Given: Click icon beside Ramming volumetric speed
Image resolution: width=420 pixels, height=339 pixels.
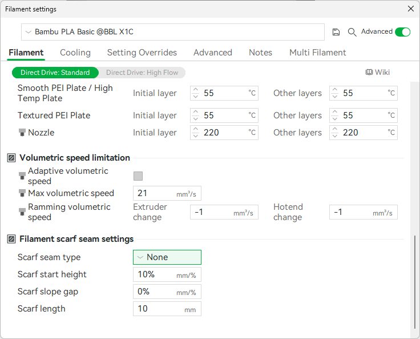Looking at the screenshot, I should point(22,212).
